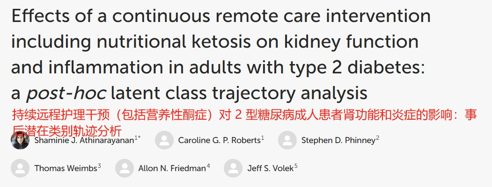Viewport: 492px width, 187px height.
Task: Open author link Shaminie J. Athinarayanan
Action: pos(84,140)
